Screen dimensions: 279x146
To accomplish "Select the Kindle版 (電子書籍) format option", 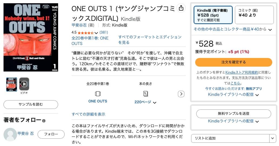I will (213, 15).
